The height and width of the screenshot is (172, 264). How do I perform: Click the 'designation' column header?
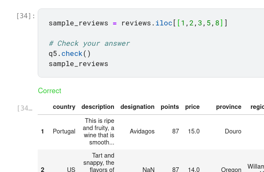(x=137, y=107)
